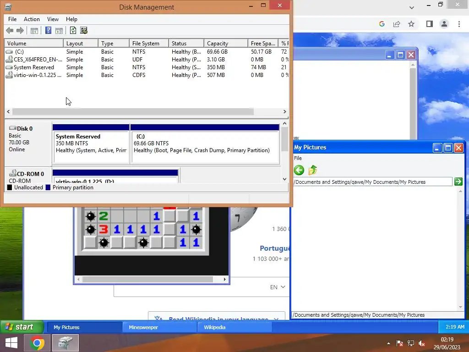The image size is (469, 352).
Task: Click the volume list horizontal scrollbar right arrow
Action: point(285,112)
